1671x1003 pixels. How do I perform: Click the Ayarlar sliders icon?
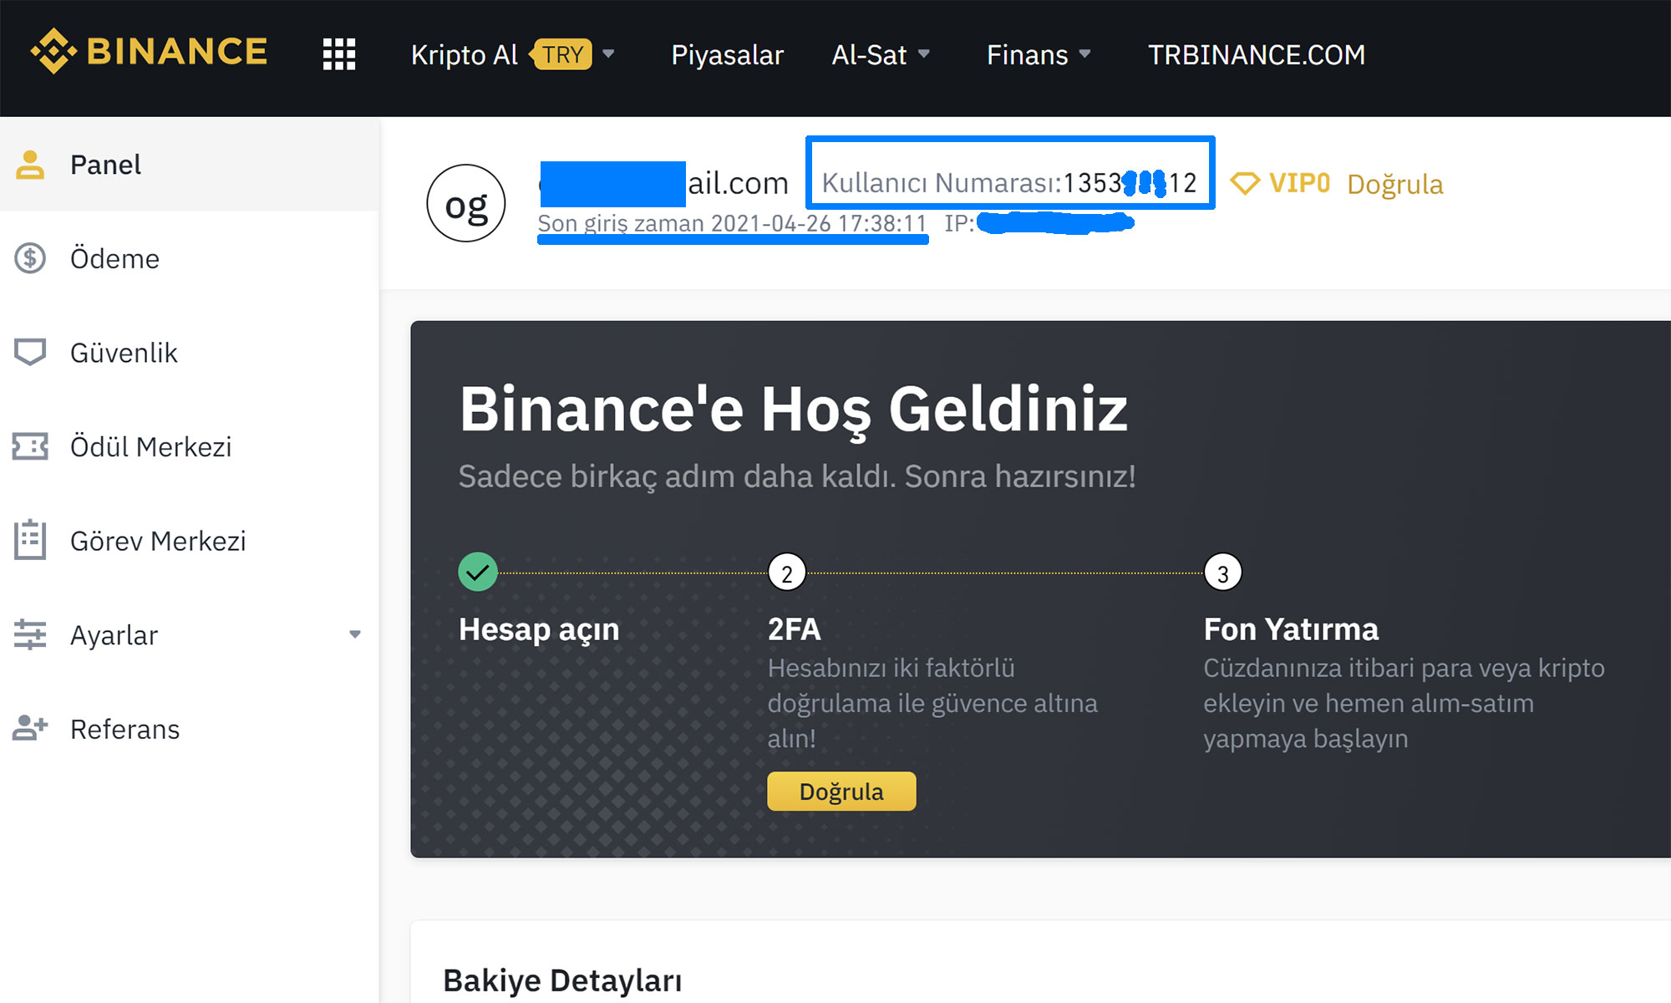click(x=30, y=634)
